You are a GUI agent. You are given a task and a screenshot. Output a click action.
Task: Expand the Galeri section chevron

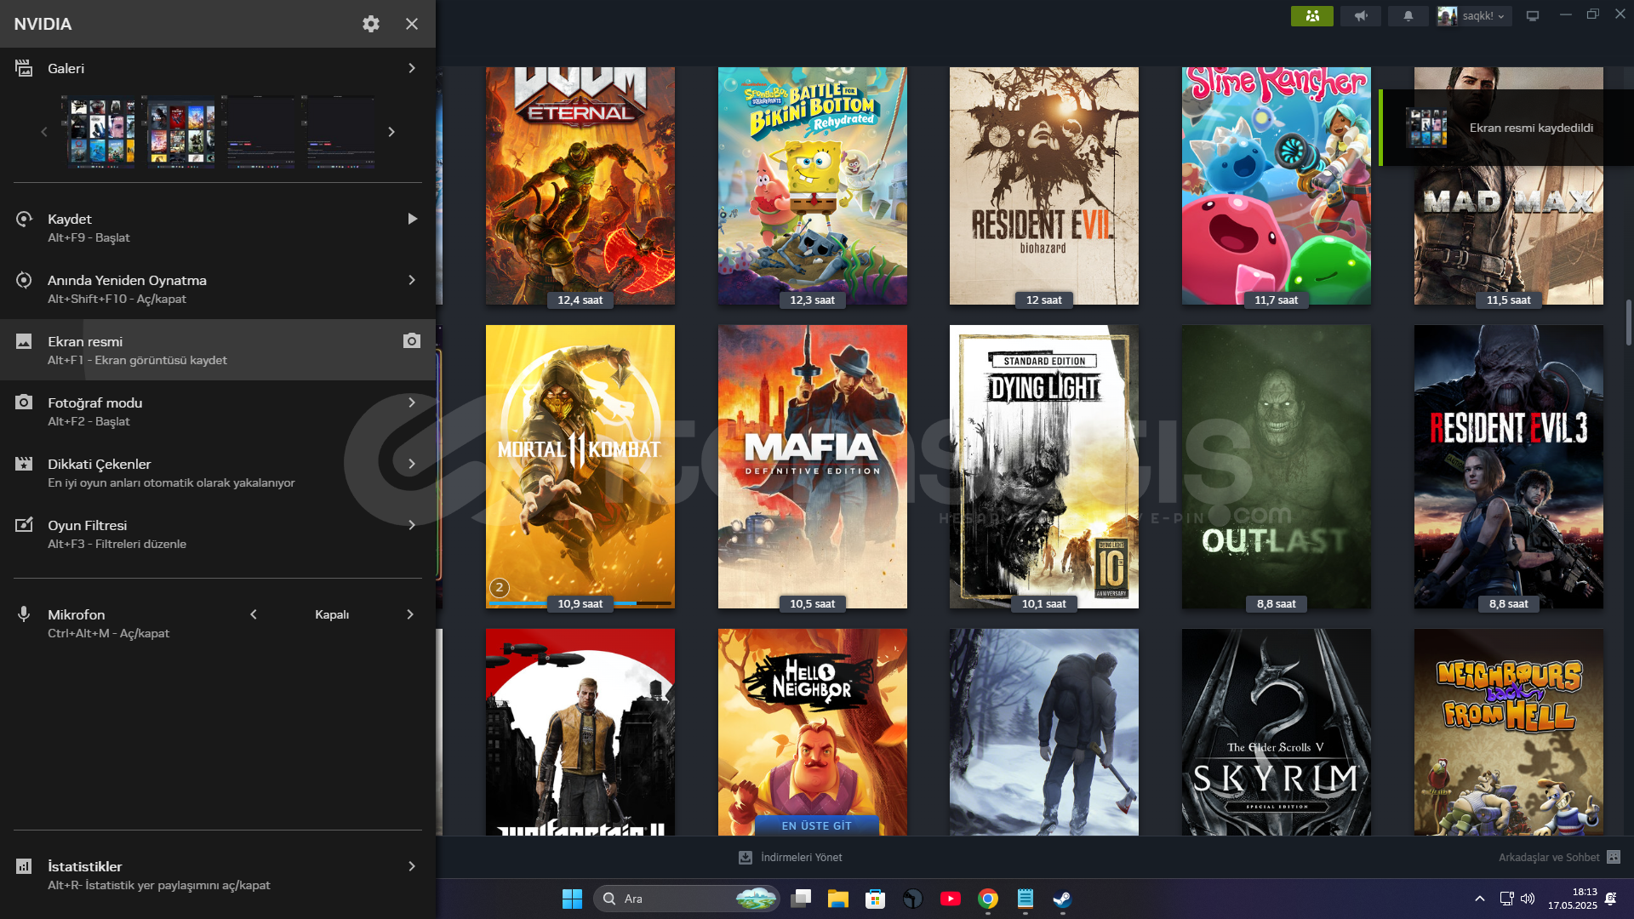tap(412, 68)
